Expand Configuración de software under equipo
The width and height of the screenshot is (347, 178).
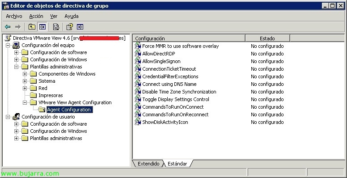pos(16,52)
